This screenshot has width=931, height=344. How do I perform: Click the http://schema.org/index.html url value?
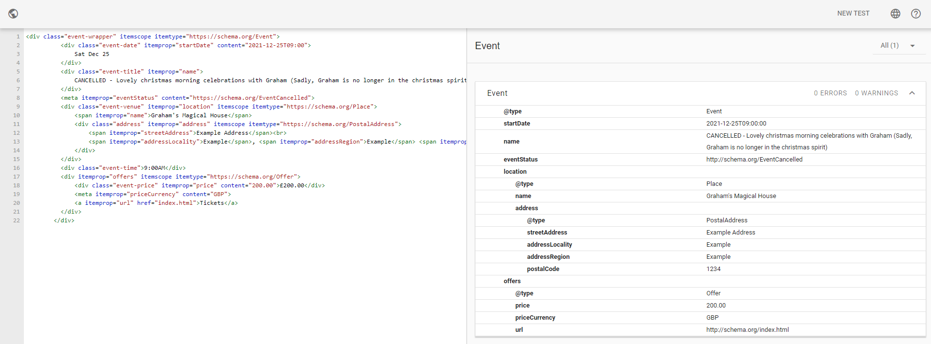point(748,330)
